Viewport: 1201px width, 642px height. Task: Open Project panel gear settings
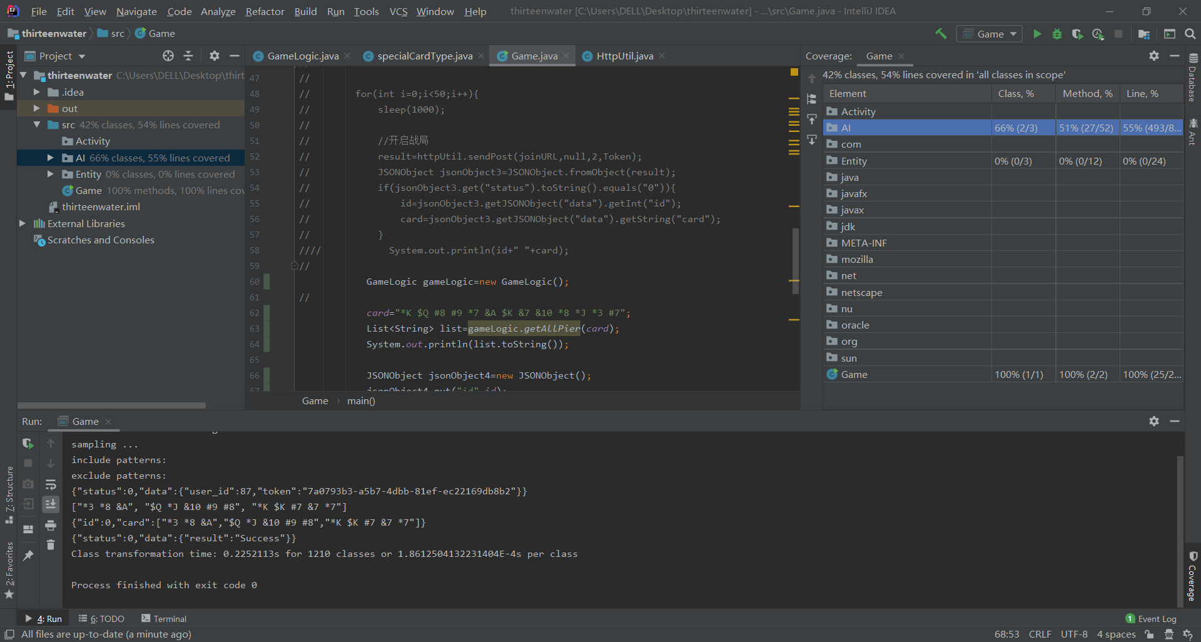point(215,56)
